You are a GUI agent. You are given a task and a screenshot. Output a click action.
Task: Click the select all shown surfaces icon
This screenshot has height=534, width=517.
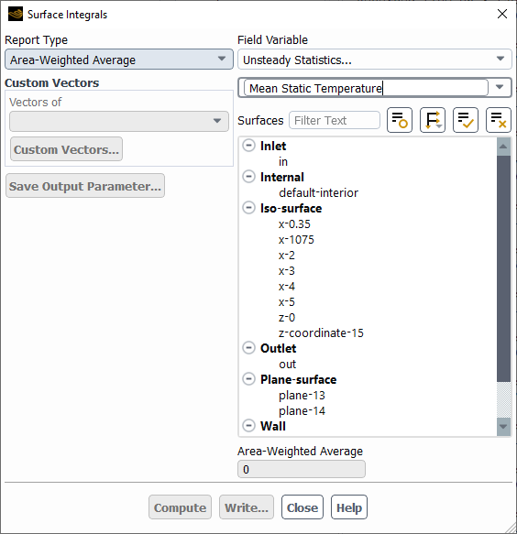(x=466, y=120)
